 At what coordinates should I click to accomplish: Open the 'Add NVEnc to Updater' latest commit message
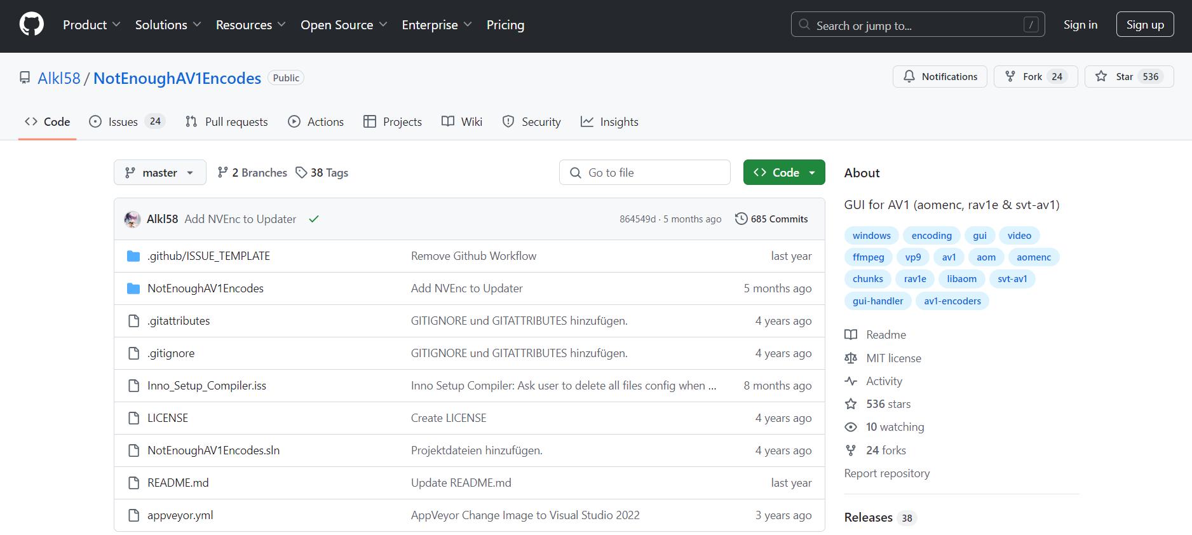coord(240,219)
